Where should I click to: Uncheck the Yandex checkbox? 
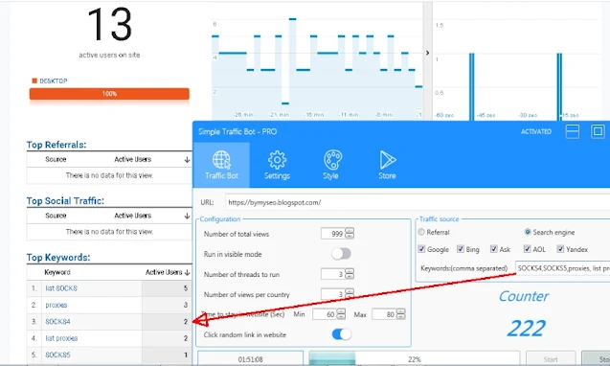(560, 249)
